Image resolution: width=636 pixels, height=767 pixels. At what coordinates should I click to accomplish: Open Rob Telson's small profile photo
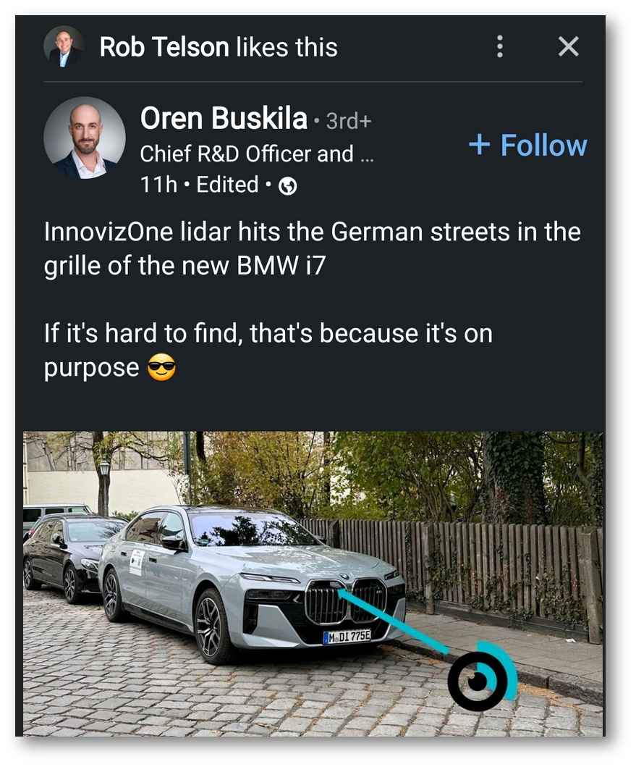tap(64, 46)
